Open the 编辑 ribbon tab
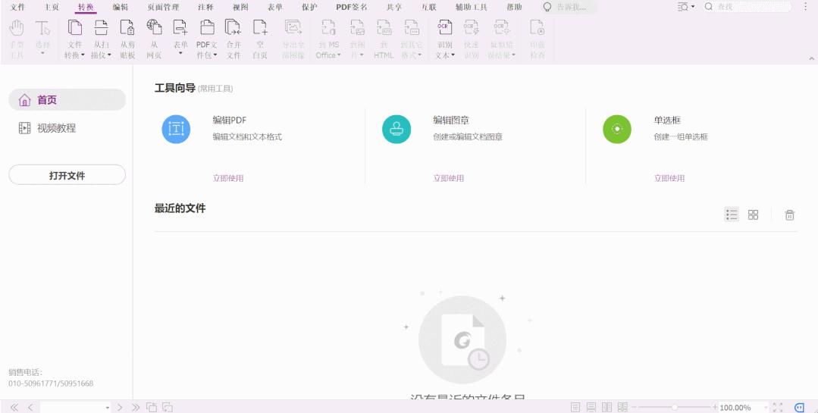 click(120, 8)
